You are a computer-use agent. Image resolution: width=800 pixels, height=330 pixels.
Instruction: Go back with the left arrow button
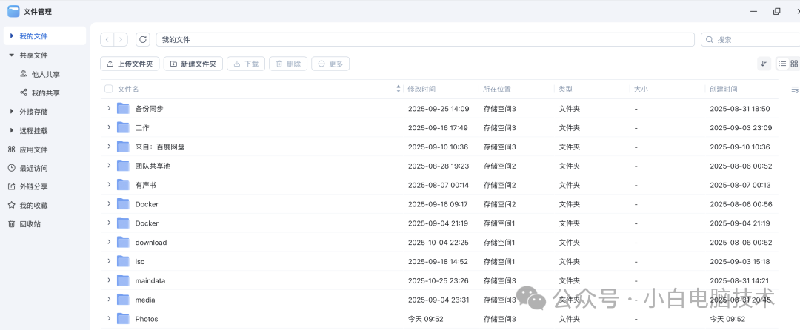[x=107, y=40]
